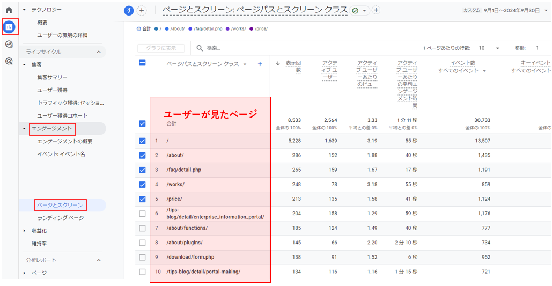Open the Explore icon in left rail
The width and height of the screenshot is (552, 286).
click(x=9, y=44)
